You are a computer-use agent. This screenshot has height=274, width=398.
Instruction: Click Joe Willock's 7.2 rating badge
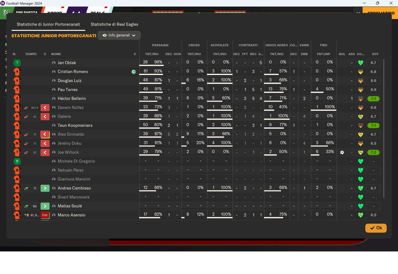click(x=373, y=152)
